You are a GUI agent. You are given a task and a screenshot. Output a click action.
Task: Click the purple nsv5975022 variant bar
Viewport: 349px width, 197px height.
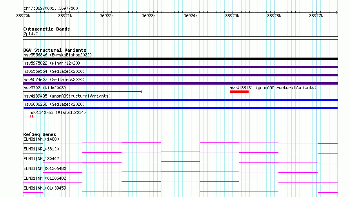pyautogui.click(x=180, y=67)
